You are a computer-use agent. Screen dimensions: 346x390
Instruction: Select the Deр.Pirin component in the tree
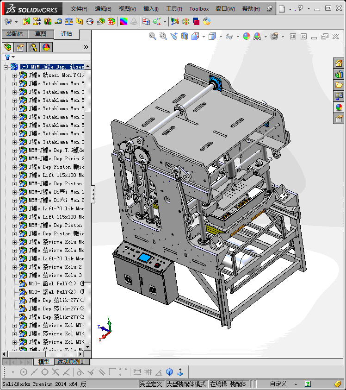(56, 159)
